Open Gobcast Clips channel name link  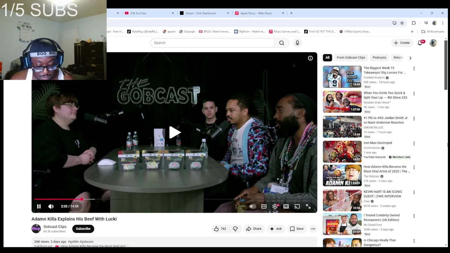tap(55, 227)
